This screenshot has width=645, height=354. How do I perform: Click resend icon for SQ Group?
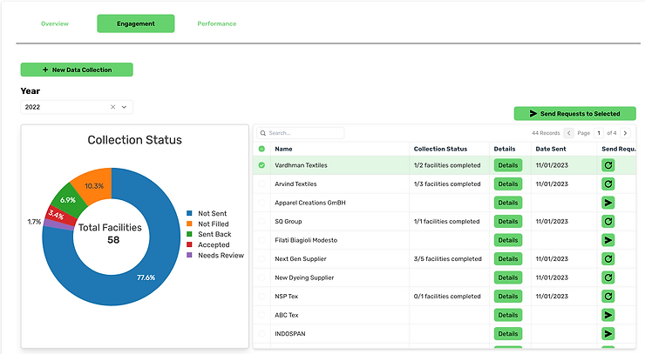[x=608, y=221]
